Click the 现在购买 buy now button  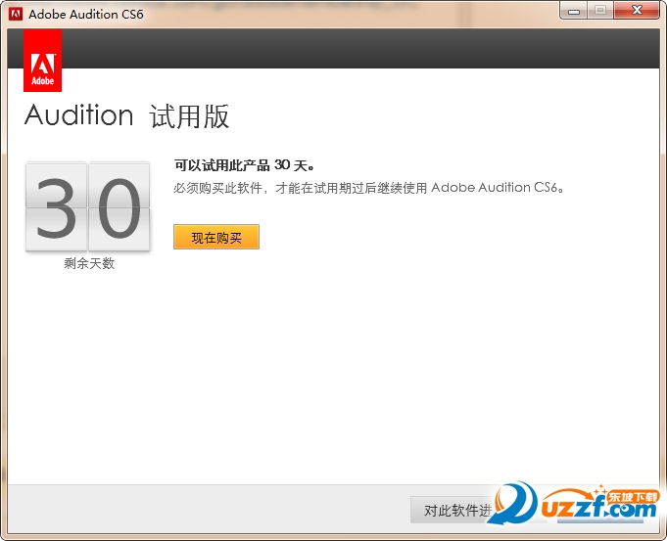[x=216, y=237]
